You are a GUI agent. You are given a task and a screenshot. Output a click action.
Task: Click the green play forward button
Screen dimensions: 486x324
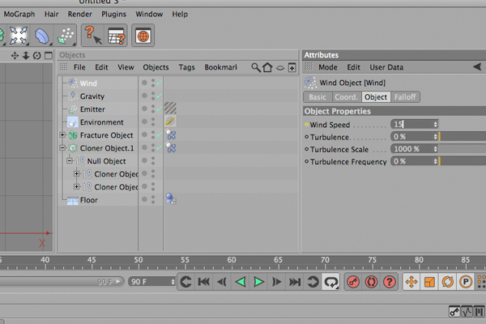(259, 282)
